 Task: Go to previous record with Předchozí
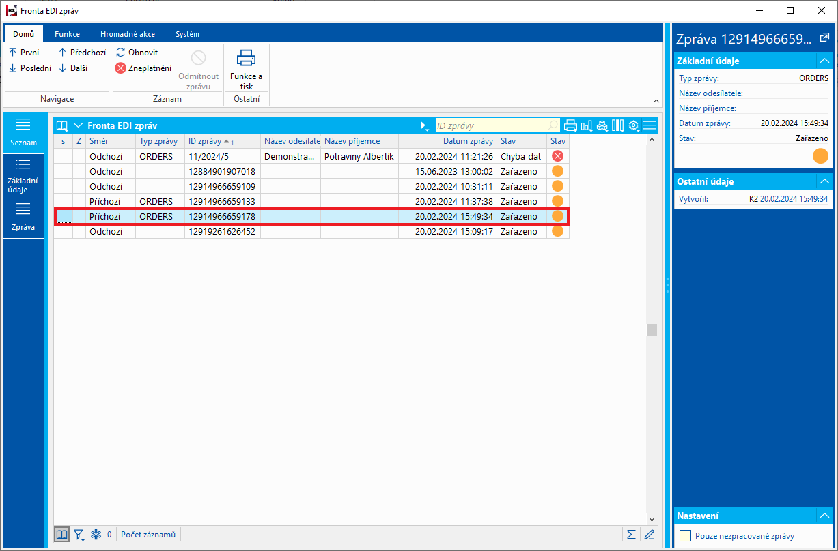pyautogui.click(x=82, y=52)
